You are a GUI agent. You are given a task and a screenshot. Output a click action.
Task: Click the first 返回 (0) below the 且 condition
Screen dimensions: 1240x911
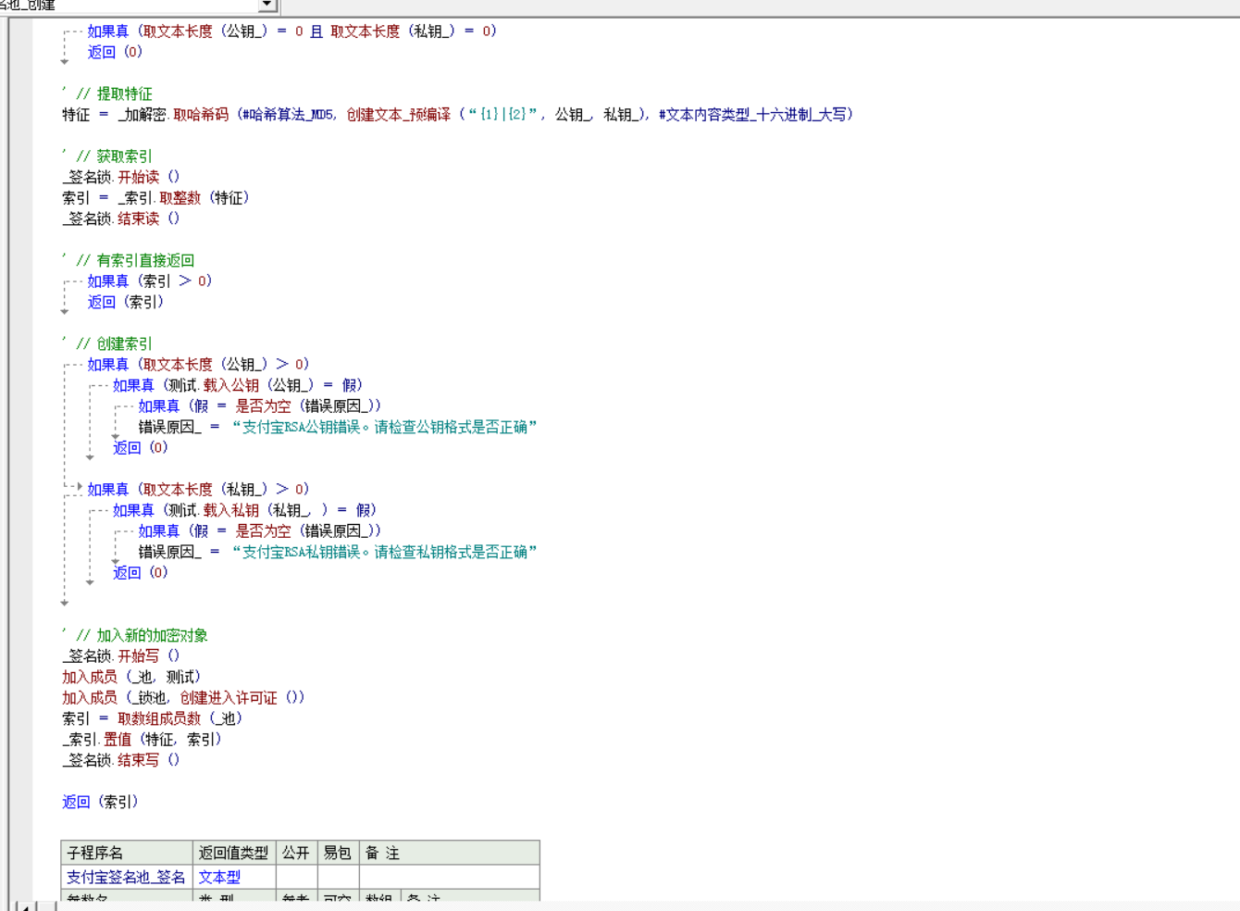(x=115, y=52)
